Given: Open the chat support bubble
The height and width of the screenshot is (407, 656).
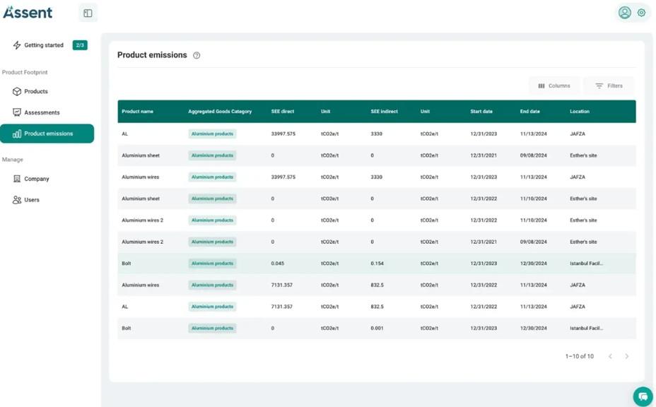Looking at the screenshot, I should coord(643,396).
